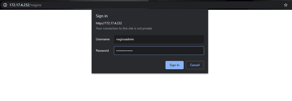Image resolution: width=292 pixels, height=101 pixels.
Task: Place cursor after the masked password dots
Action: (x=133, y=51)
